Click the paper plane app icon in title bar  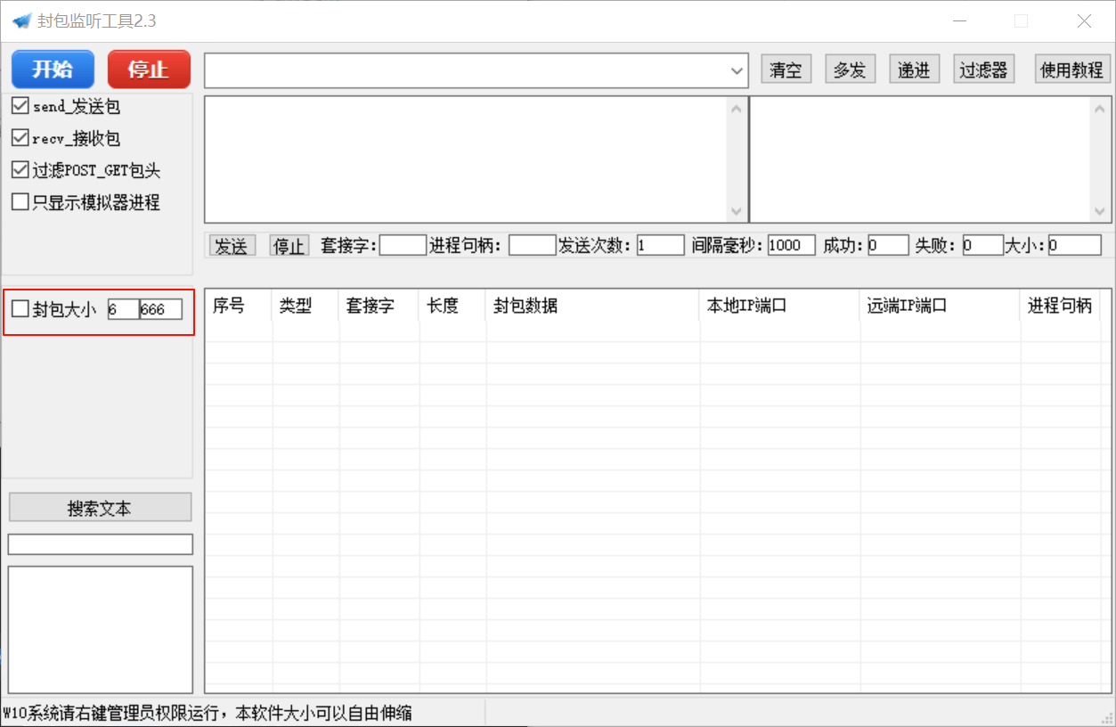click(21, 20)
